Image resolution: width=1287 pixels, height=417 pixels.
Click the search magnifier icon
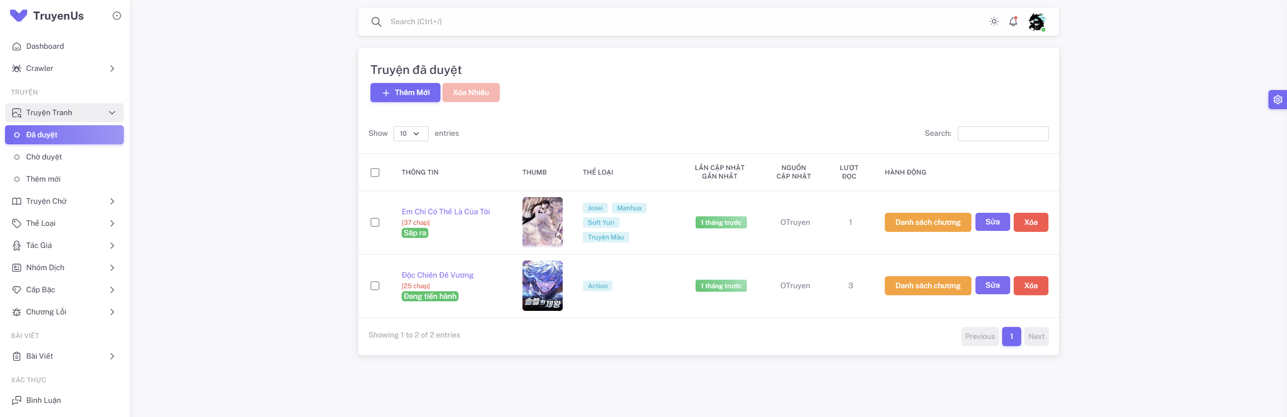[376, 22]
